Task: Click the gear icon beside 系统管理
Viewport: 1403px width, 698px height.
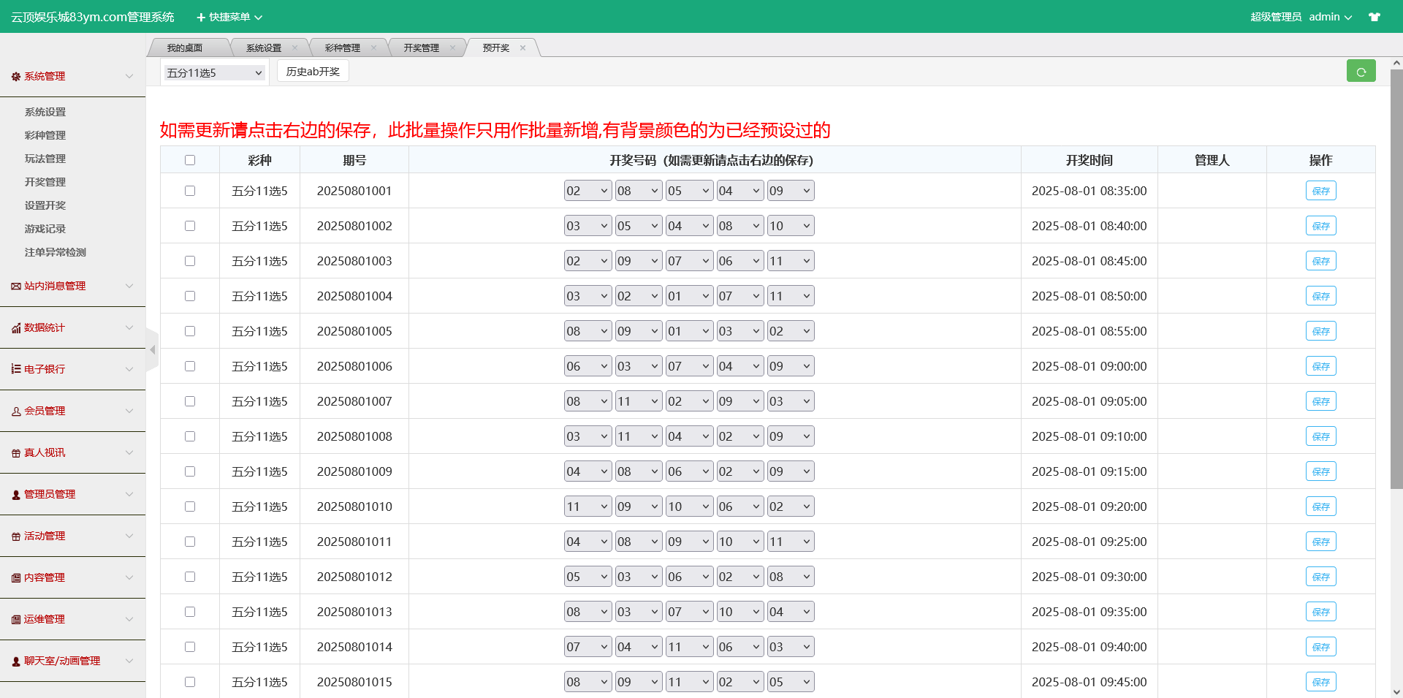Action: tap(15, 76)
